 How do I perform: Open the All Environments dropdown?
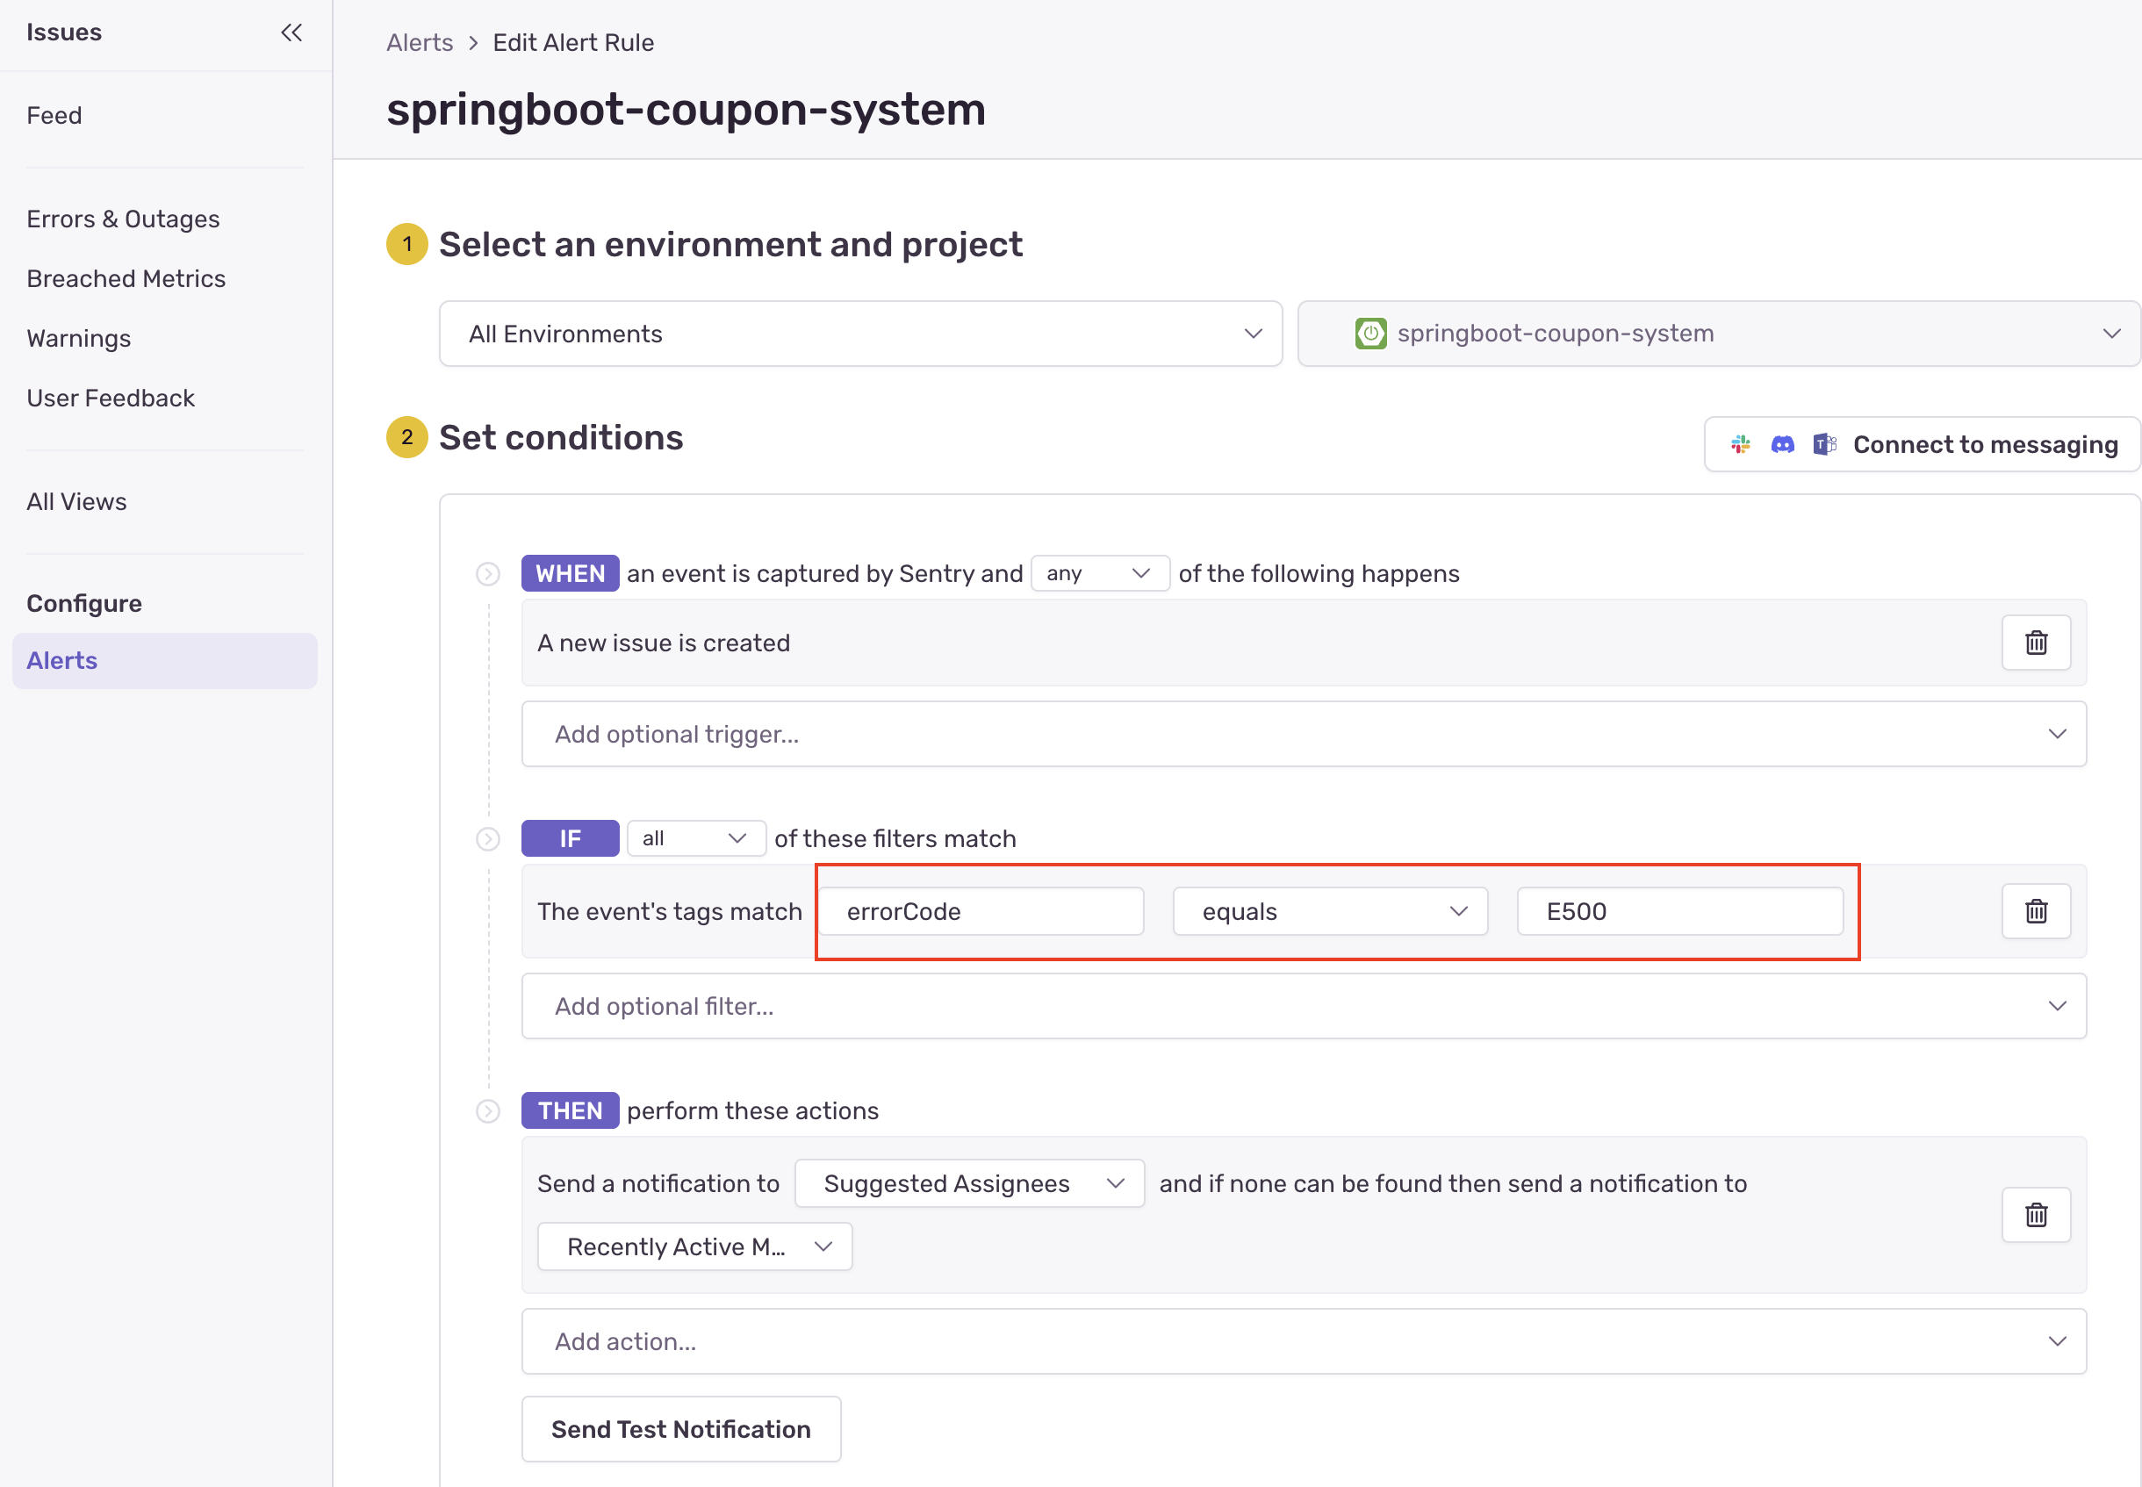coord(860,334)
